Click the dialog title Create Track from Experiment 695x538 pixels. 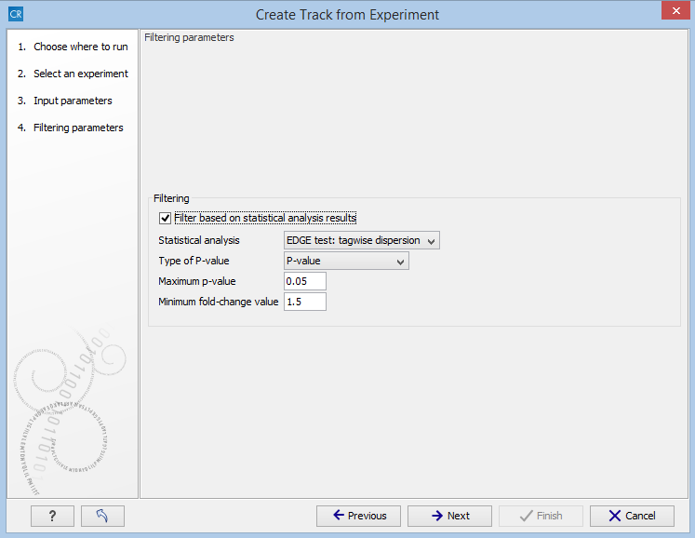coord(347,15)
